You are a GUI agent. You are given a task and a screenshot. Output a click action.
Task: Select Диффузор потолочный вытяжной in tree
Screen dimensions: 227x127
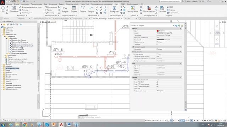click(x=22, y=44)
